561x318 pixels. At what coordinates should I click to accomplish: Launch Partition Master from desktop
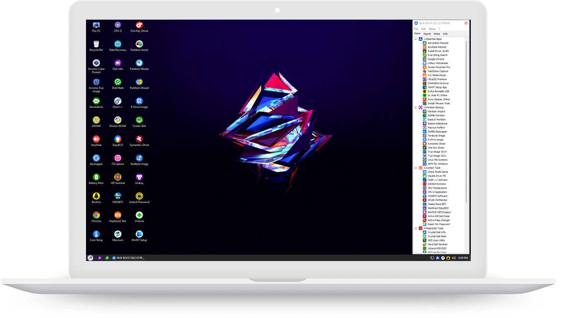[x=139, y=64]
